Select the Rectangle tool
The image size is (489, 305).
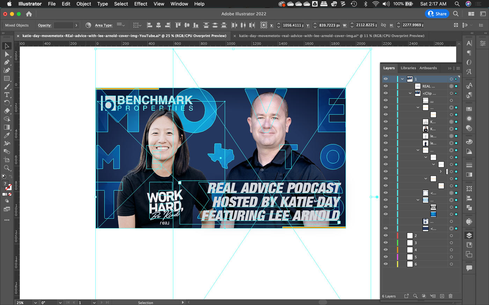pos(7,78)
